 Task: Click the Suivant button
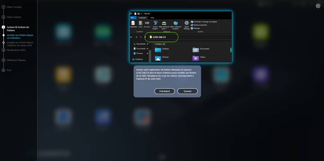pyautogui.click(x=187, y=91)
